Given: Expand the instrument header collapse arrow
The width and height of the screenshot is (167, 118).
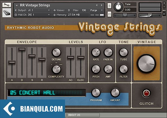Looking at the screenshot, I should pos(17,5).
